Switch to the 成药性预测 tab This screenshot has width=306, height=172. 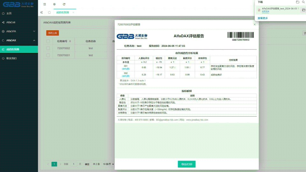pos(63,12)
